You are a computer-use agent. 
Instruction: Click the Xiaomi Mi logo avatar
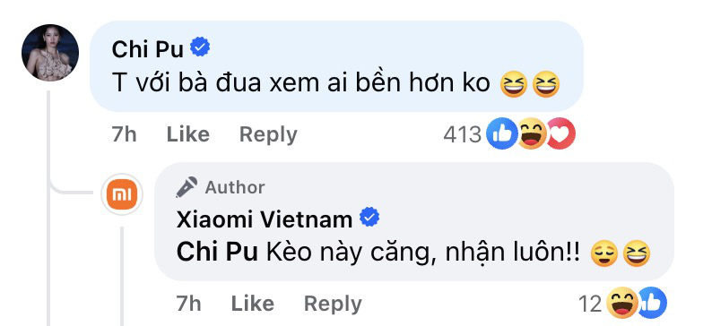tap(122, 194)
